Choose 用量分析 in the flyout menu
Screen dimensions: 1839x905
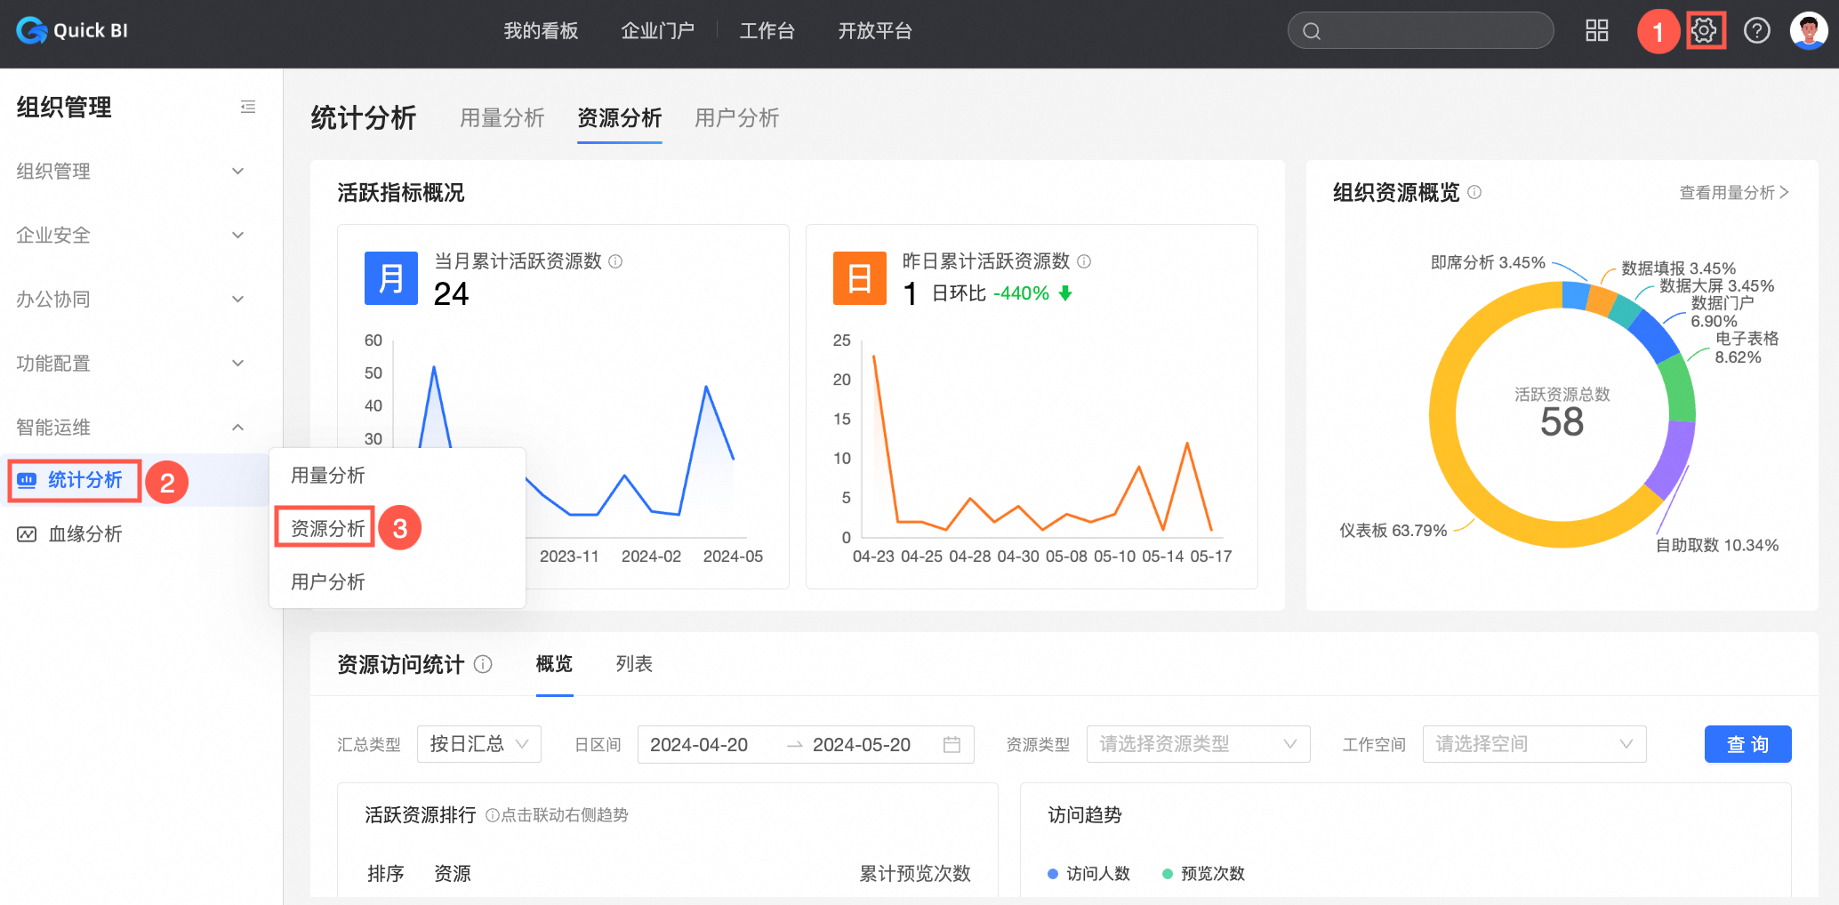398,476
